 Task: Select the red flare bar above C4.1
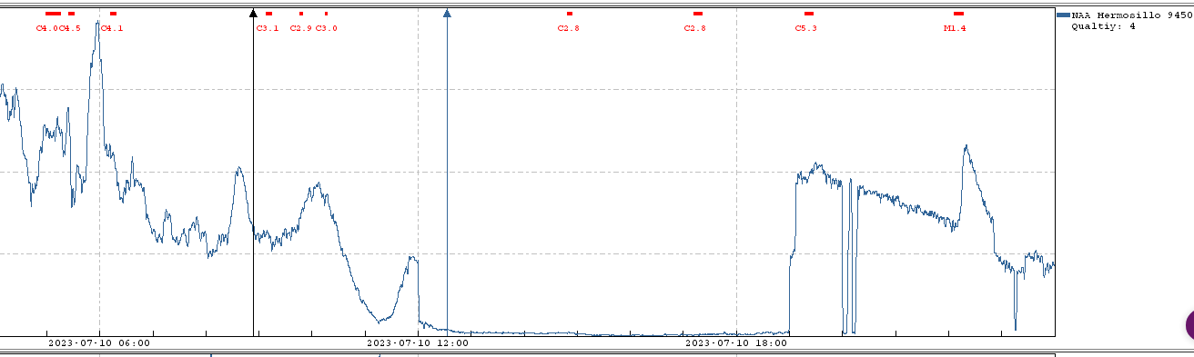113,14
